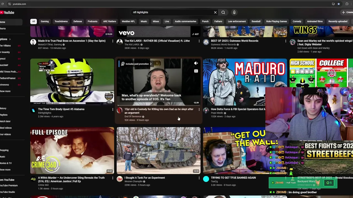Play the Tom Brady Michigan helmet thumbnail

pyautogui.click(x=72, y=82)
